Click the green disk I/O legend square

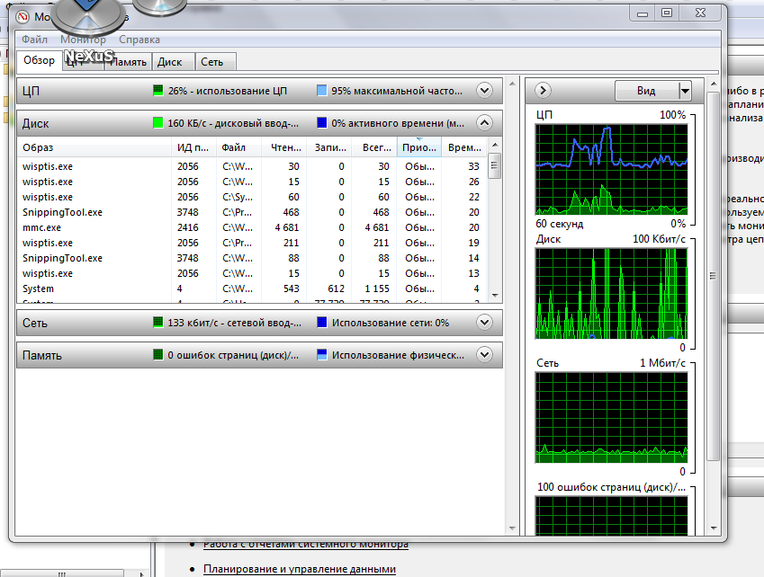[158, 123]
